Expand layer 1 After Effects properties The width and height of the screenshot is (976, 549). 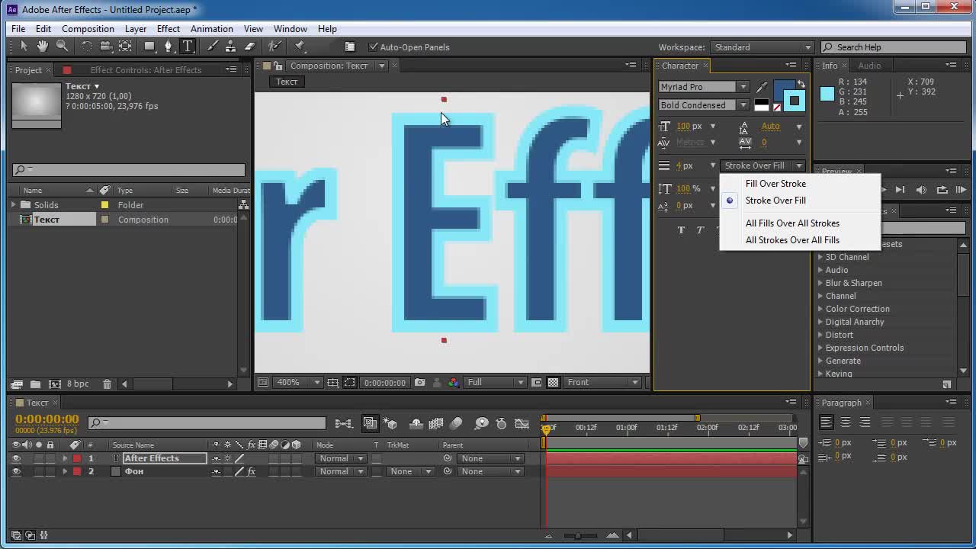pos(65,458)
